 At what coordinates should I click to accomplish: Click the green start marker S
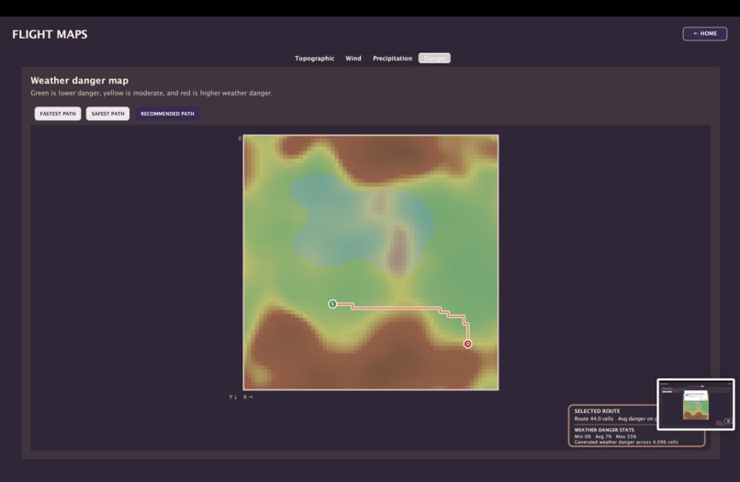click(x=332, y=304)
